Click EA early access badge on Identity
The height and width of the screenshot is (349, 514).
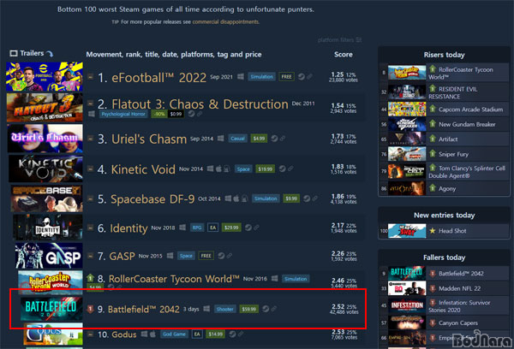212,228
